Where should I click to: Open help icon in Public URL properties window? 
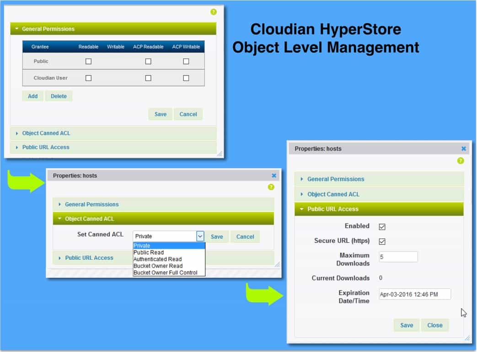click(x=461, y=160)
